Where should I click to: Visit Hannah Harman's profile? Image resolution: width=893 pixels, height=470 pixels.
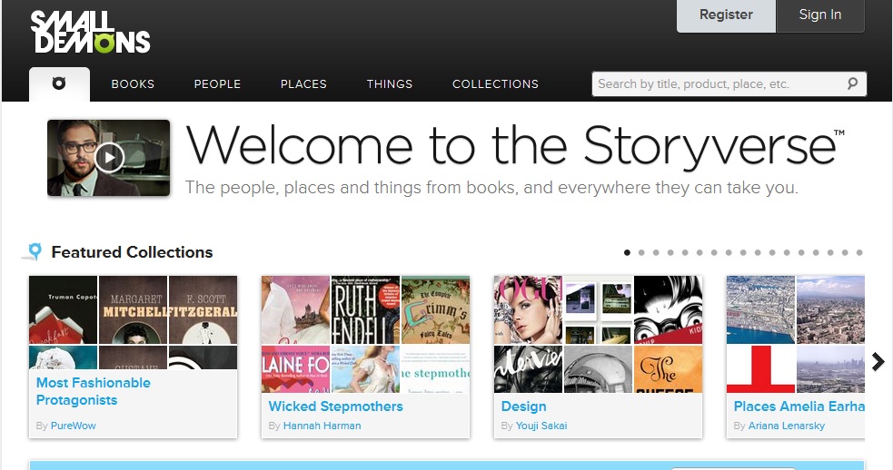(x=322, y=426)
